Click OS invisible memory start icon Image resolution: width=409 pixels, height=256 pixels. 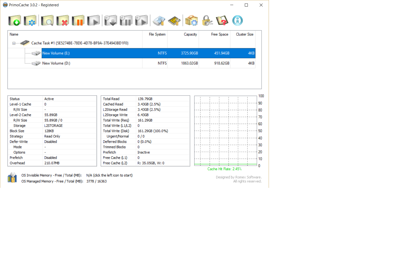point(12,178)
